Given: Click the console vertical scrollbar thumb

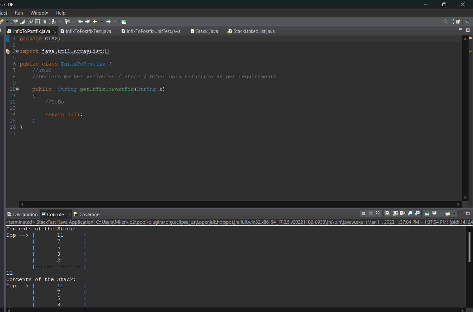Looking at the screenshot, I should (x=469, y=247).
